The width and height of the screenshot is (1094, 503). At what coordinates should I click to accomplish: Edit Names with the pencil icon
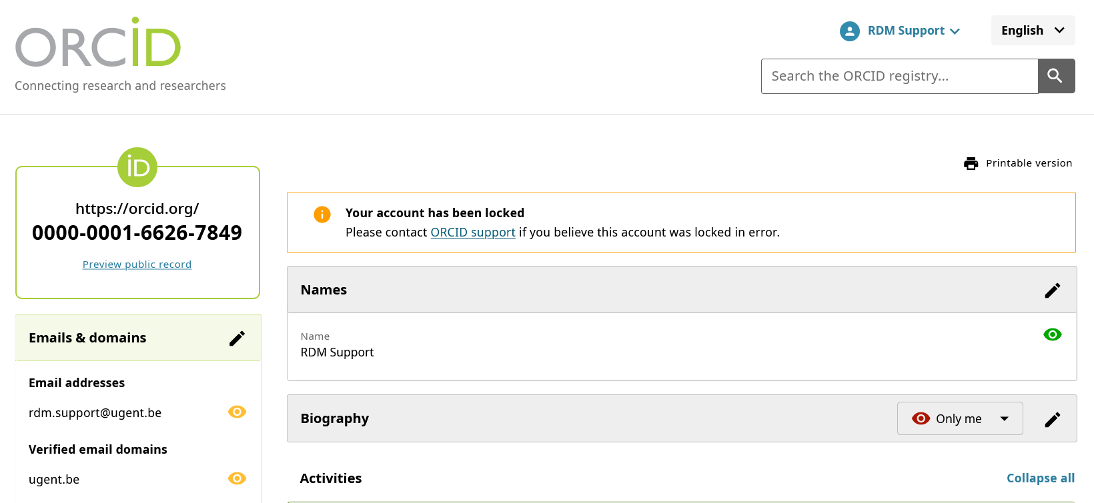click(x=1052, y=290)
